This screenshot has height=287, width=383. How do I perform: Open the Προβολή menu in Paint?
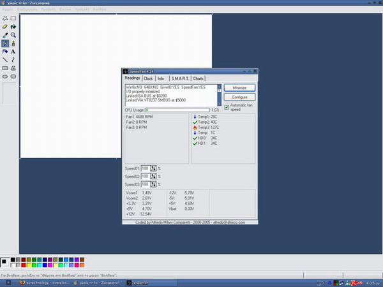(49, 10)
